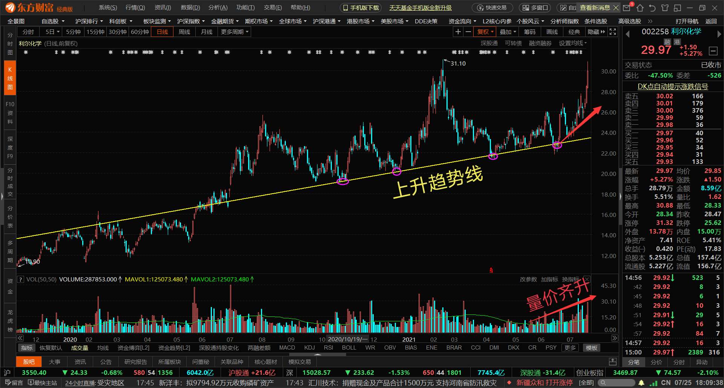This screenshot has height=388, width=724.
Task: Go to home page icon in the title bar
Action: click(640, 8)
